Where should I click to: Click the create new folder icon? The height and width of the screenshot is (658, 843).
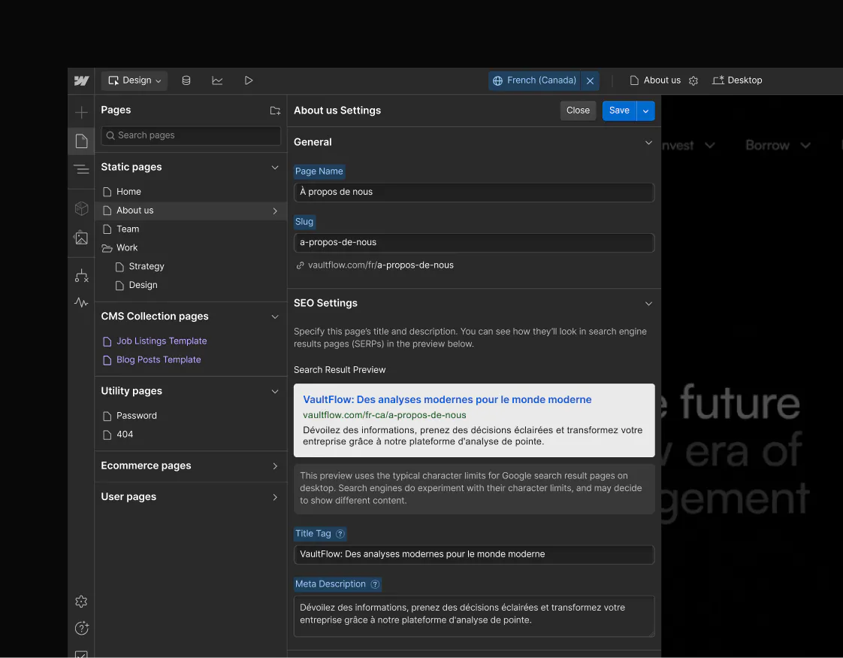pos(275,111)
